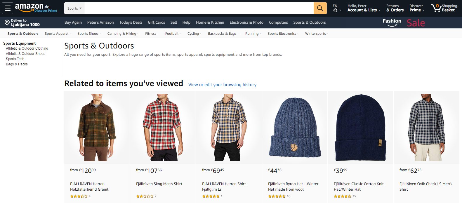
Task: Open the Running submenu
Action: tap(253, 34)
